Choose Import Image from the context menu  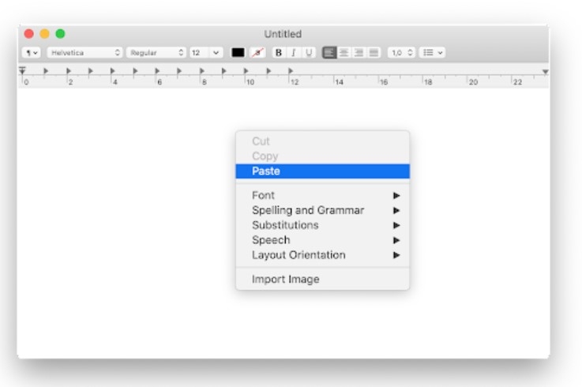pyautogui.click(x=322, y=280)
